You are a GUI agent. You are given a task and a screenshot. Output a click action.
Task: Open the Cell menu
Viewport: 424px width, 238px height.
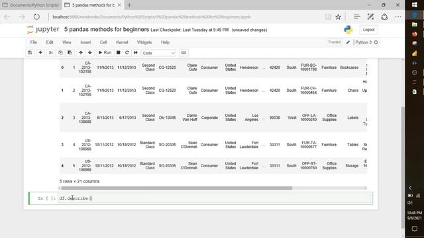[103, 42]
